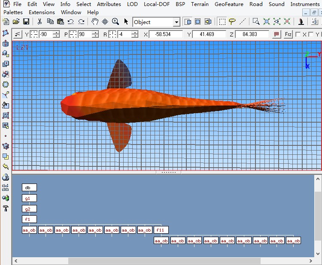
Task: Open the Terrain menu
Action: click(x=200, y=4)
